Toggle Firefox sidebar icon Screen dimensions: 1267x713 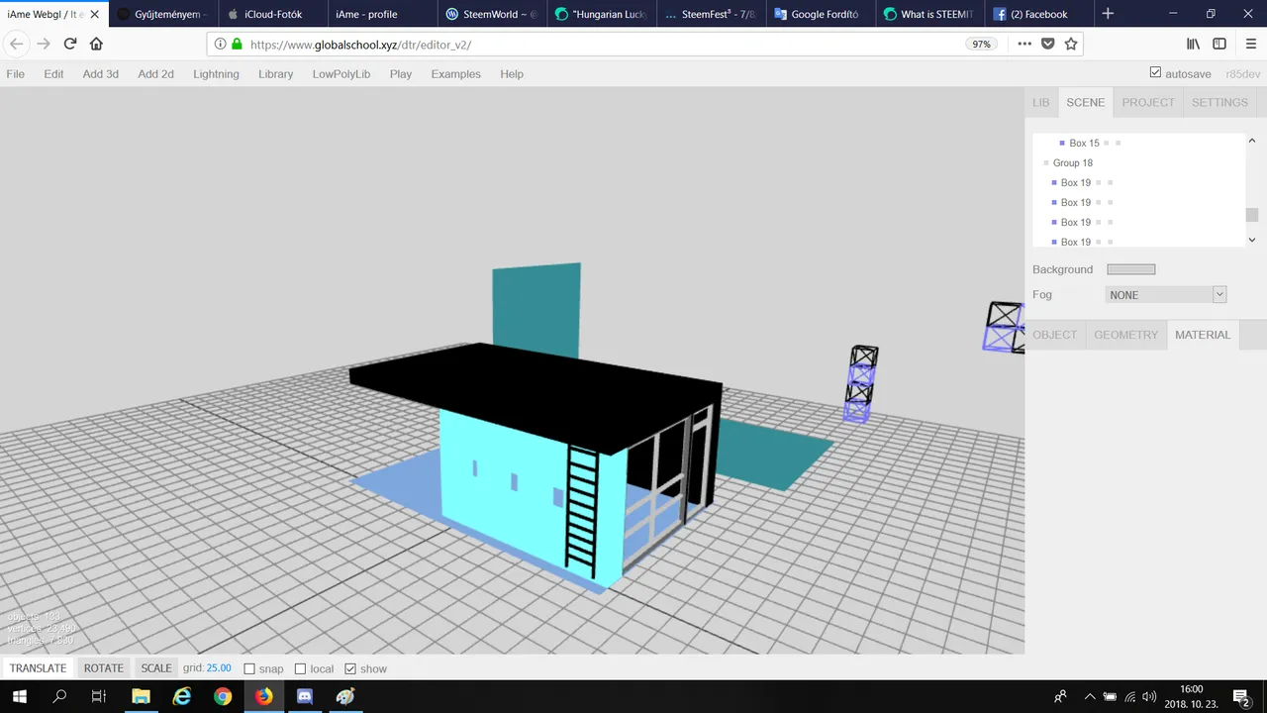click(x=1219, y=44)
